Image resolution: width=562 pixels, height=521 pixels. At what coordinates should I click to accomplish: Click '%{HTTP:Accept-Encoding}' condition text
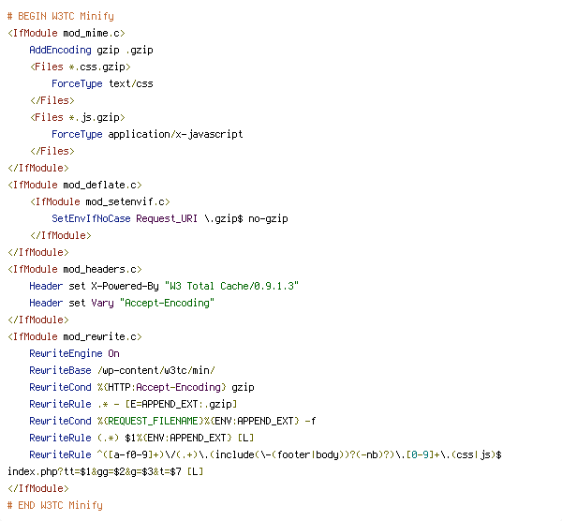tap(162, 387)
